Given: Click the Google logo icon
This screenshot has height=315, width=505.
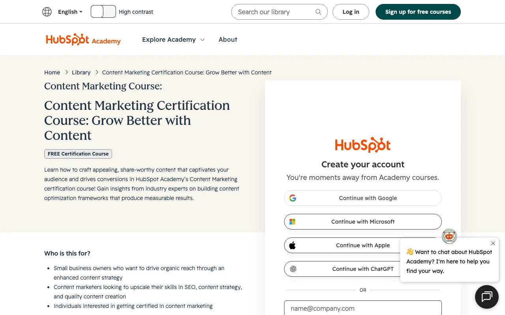Looking at the screenshot, I should pyautogui.click(x=293, y=198).
